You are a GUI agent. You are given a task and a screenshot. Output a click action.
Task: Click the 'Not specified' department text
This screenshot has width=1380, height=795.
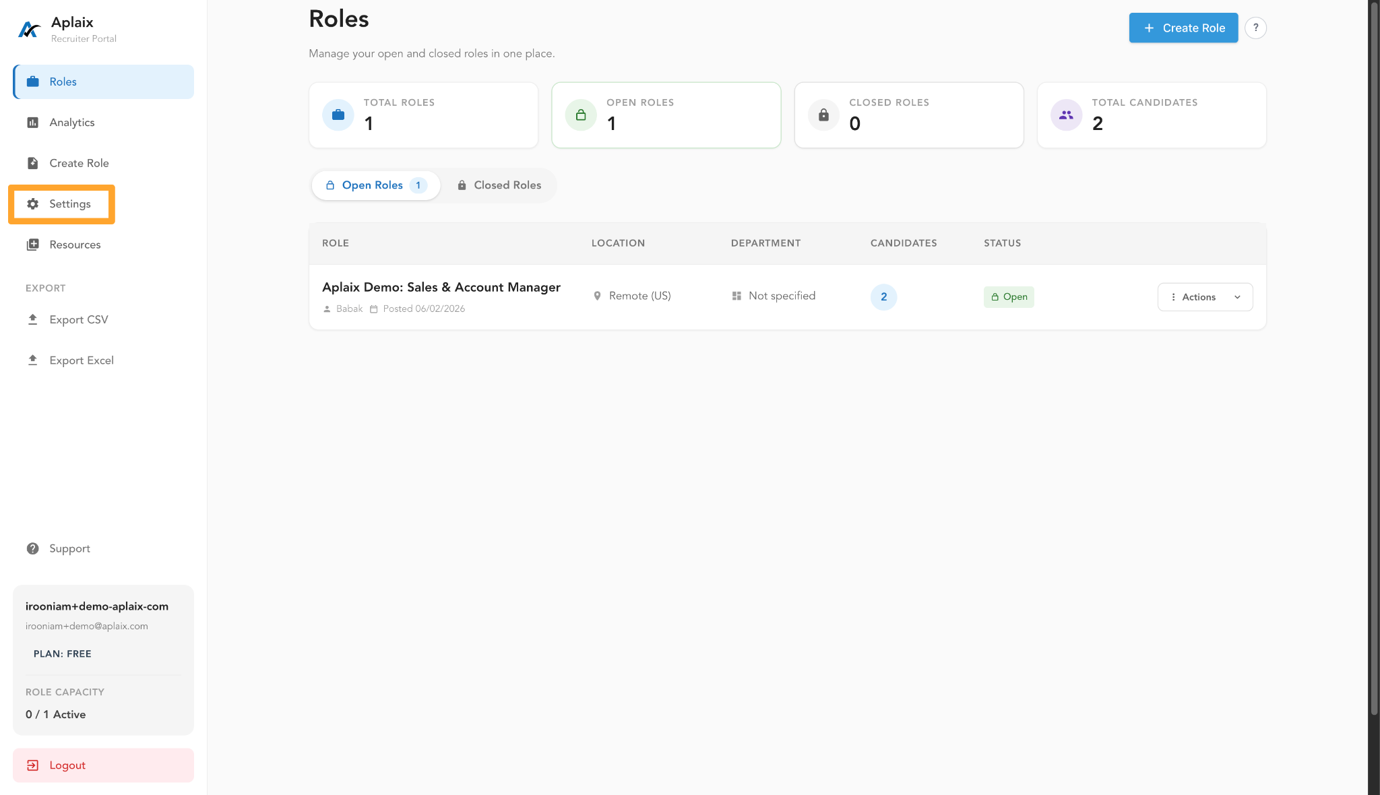782,296
